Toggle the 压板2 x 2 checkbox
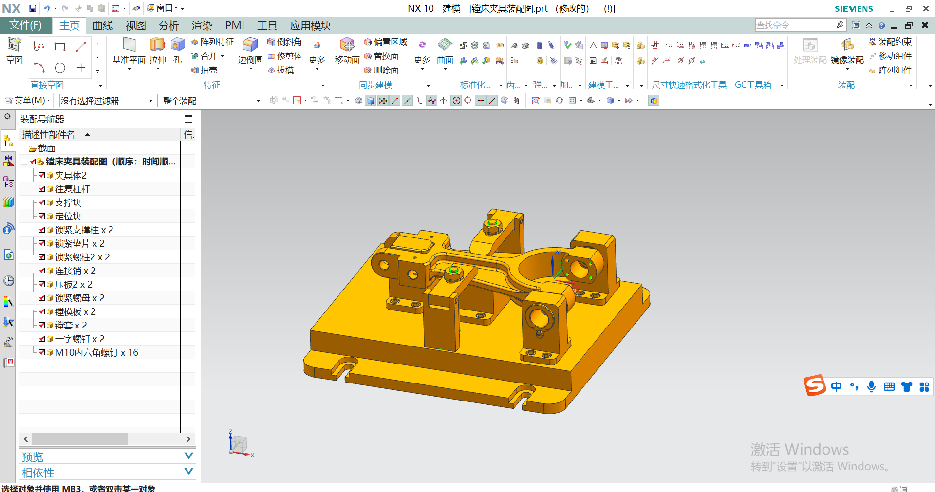Viewport: 935px width, 492px height. click(x=42, y=284)
